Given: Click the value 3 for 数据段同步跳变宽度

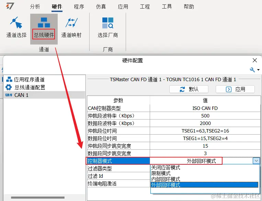Looking at the screenshot, I should pyautogui.click(x=205, y=153).
